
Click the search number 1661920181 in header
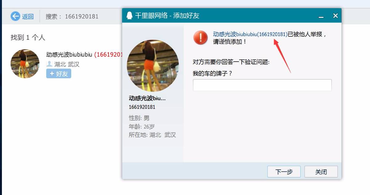pyautogui.click(x=81, y=16)
